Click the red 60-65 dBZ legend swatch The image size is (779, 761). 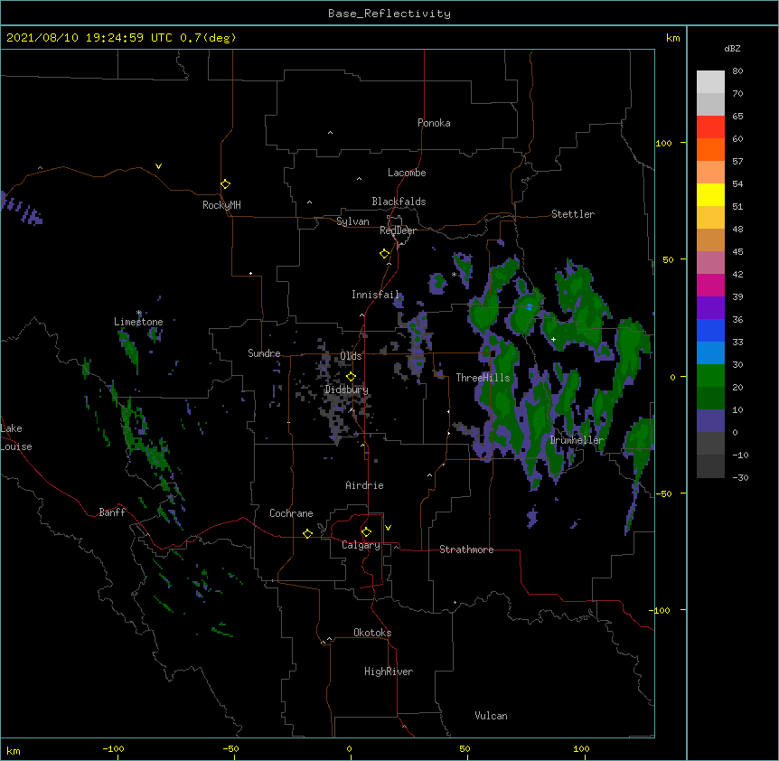710,127
